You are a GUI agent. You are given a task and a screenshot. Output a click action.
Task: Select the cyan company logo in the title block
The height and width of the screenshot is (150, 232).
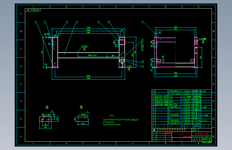point(154,130)
